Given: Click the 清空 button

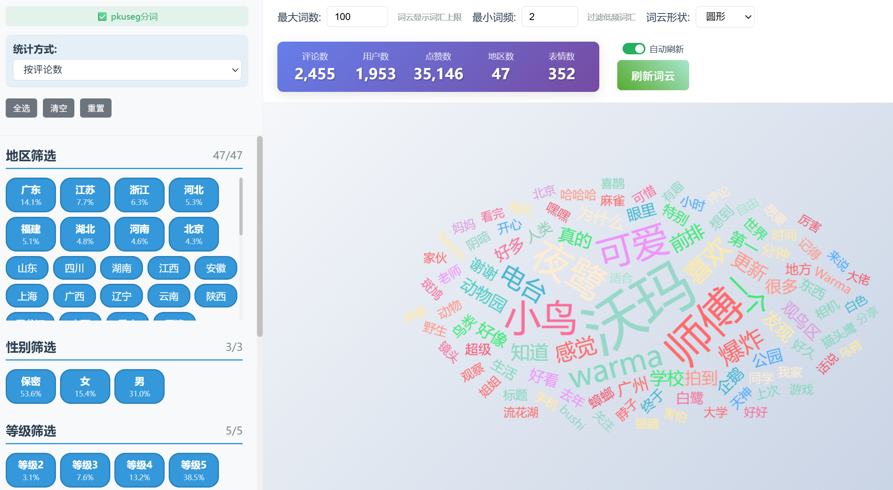Looking at the screenshot, I should (x=58, y=108).
